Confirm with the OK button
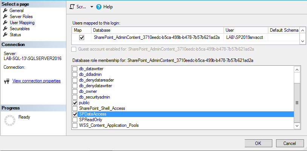Image resolution: width=307 pixels, height=151 pixels. point(258,143)
